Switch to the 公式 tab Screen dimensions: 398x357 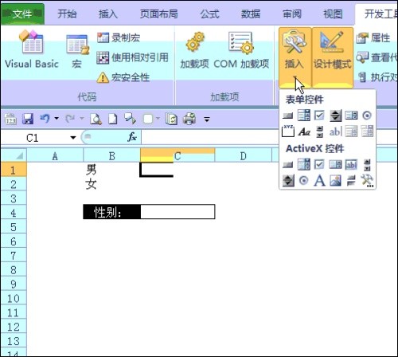[209, 14]
